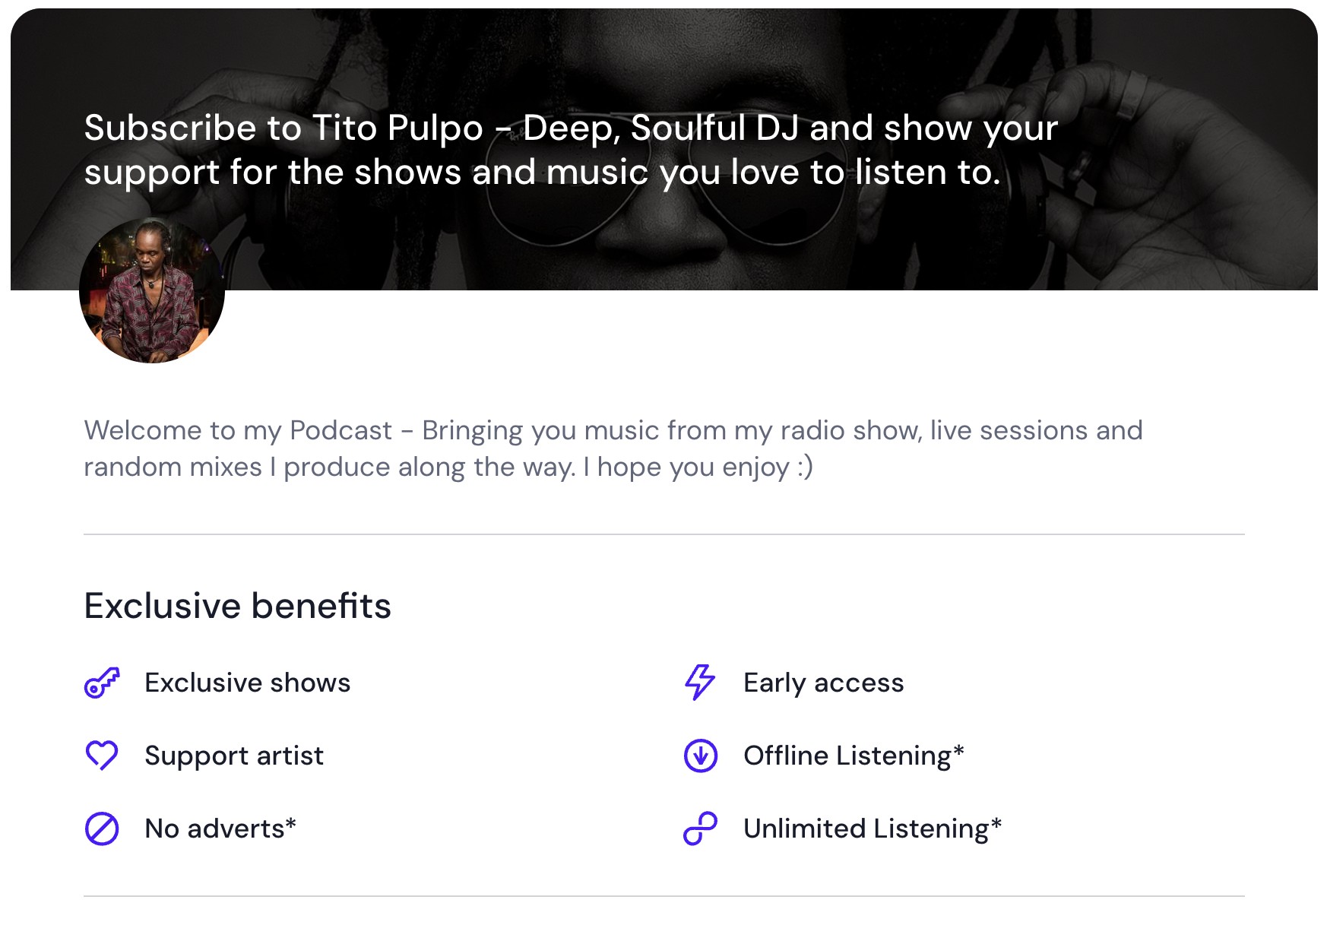Click the divider line above Exclusive benefits

coord(663,534)
